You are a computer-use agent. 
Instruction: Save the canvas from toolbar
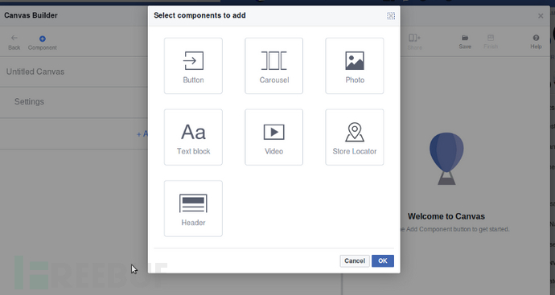point(465,42)
